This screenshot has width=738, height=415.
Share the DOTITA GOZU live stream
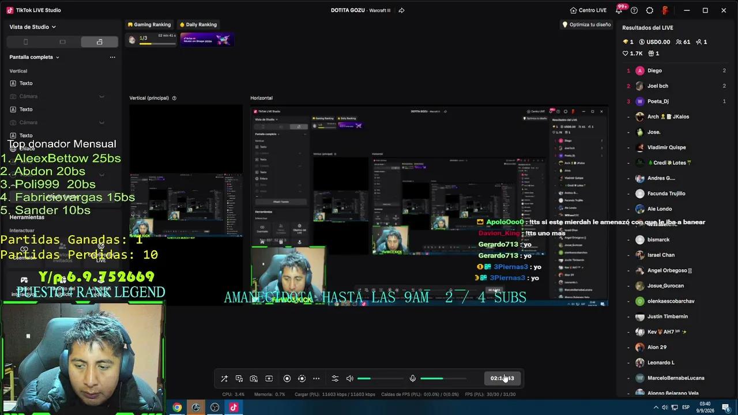pos(401,10)
